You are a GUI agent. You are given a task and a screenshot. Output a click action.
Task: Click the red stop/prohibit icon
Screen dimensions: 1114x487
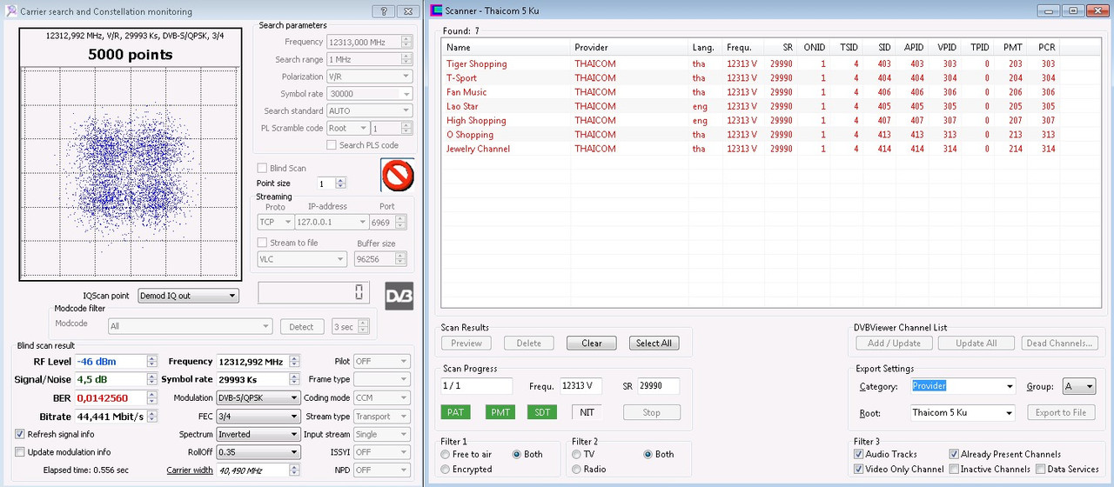coord(398,176)
